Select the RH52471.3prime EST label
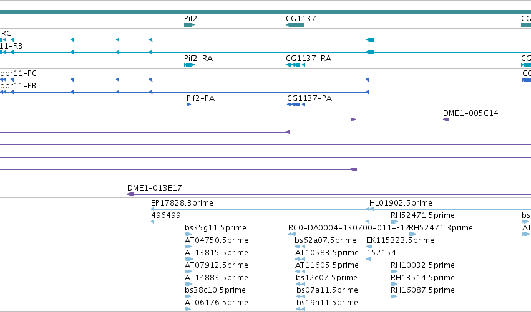This screenshot has width=531, height=312. (x=441, y=228)
